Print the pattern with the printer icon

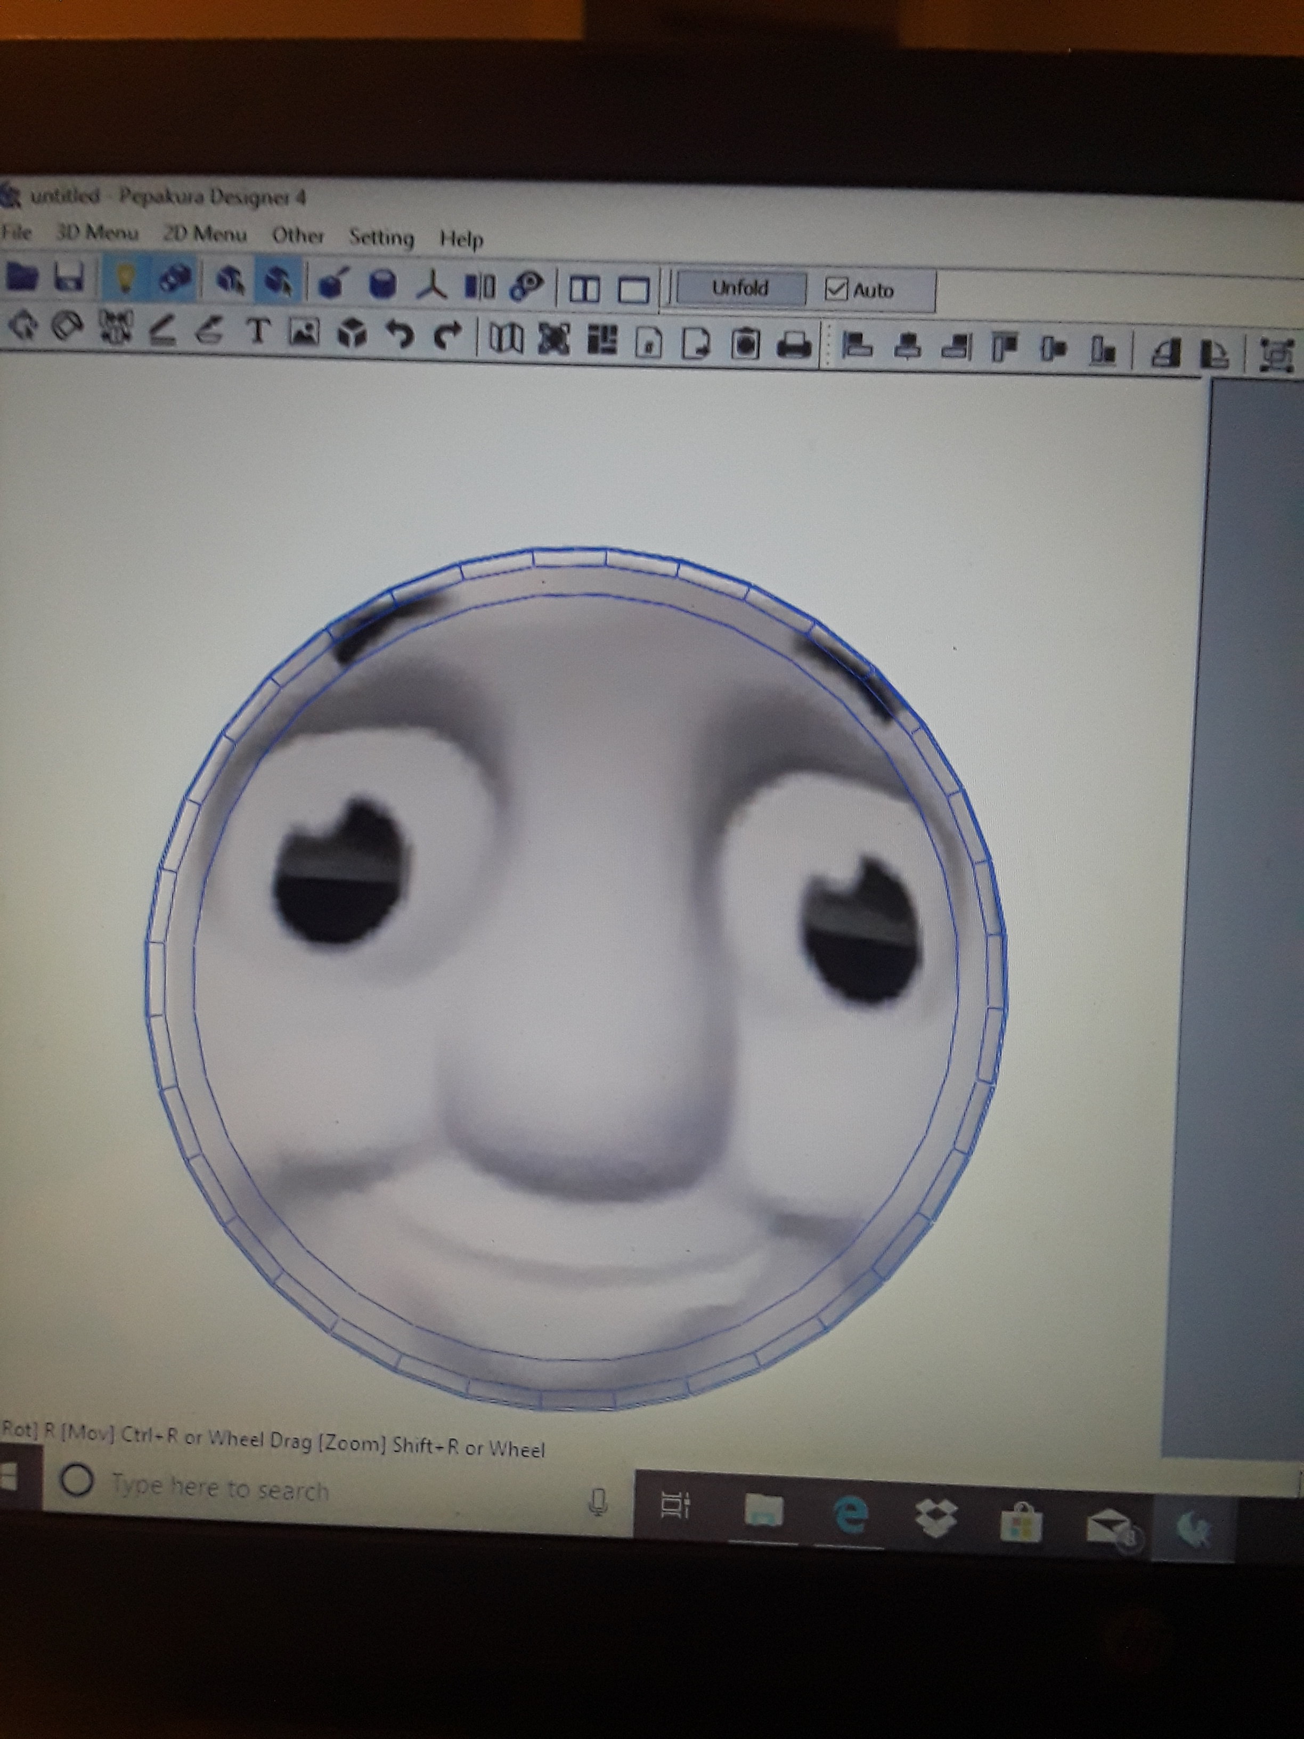pos(795,346)
